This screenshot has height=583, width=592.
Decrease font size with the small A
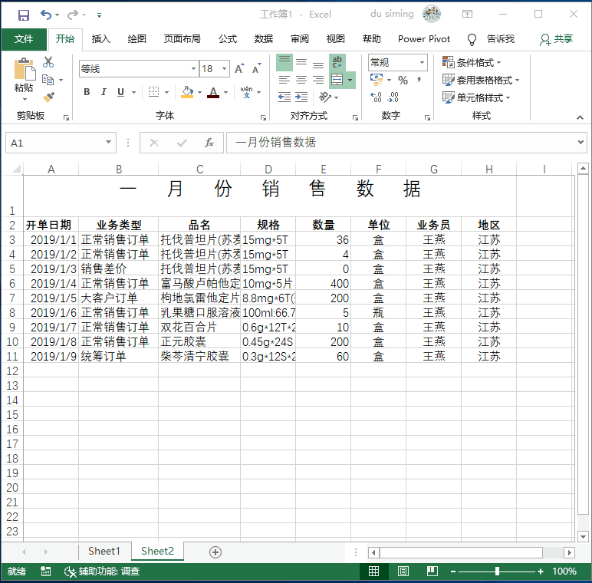257,69
